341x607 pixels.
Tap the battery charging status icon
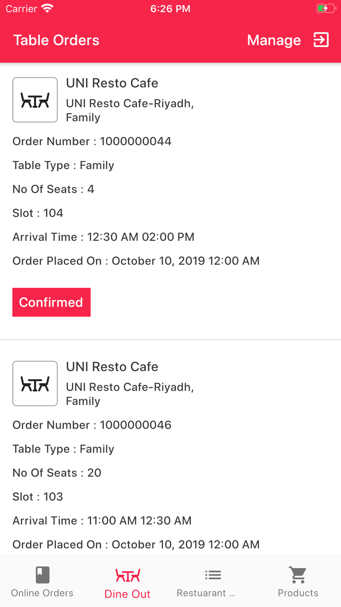tap(326, 9)
